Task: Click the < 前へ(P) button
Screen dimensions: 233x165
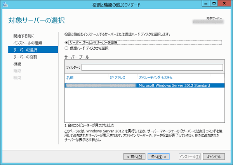Action: [134, 157]
